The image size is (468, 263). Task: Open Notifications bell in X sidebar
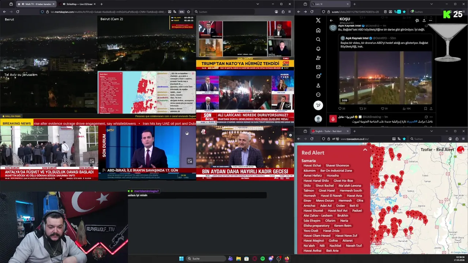coord(318,49)
